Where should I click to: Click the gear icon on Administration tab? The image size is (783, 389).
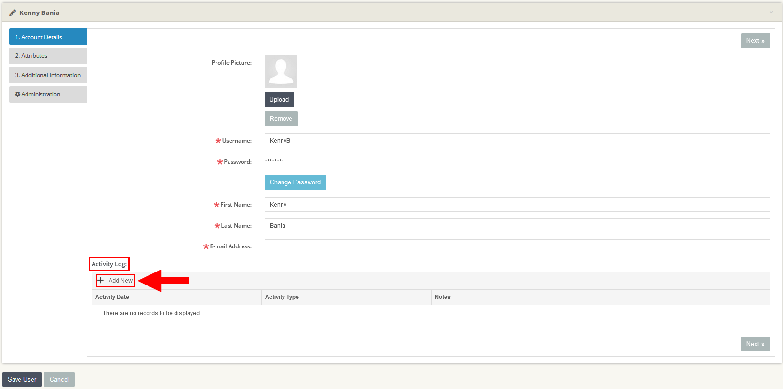click(x=18, y=94)
